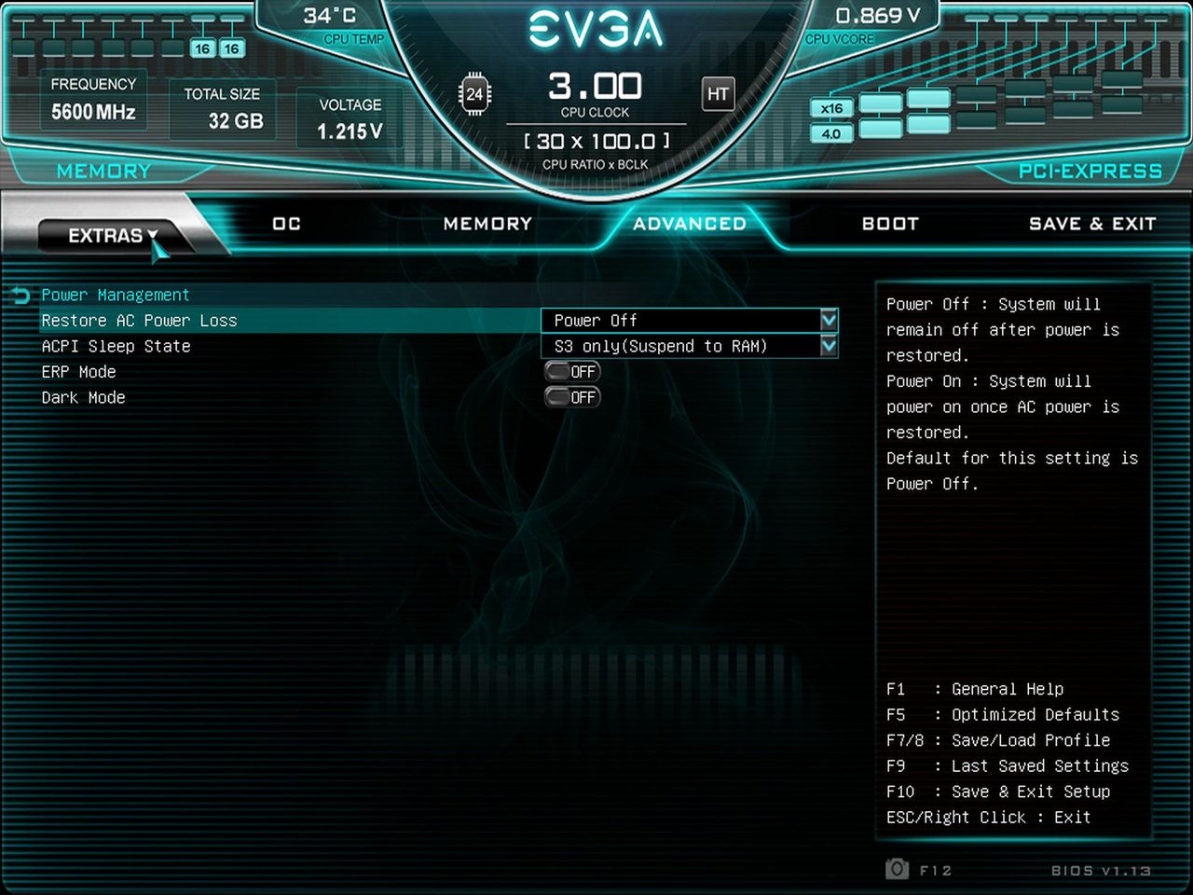Click the first memory slot 16 badge
This screenshot has height=895, width=1193.
[x=202, y=48]
